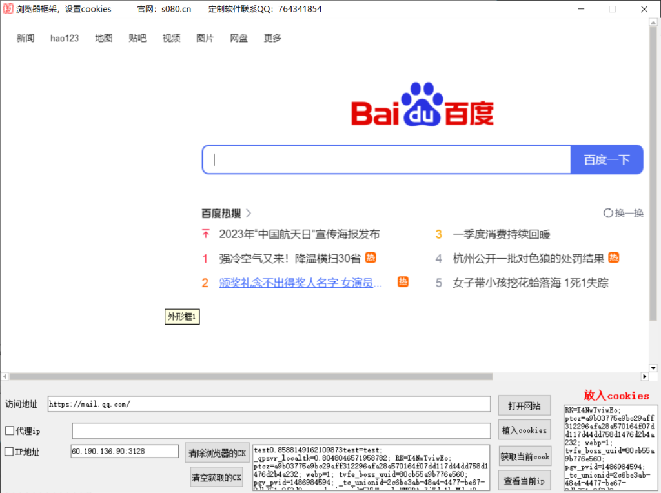Expand 百度热搜 via its chevron arrow

click(249, 213)
